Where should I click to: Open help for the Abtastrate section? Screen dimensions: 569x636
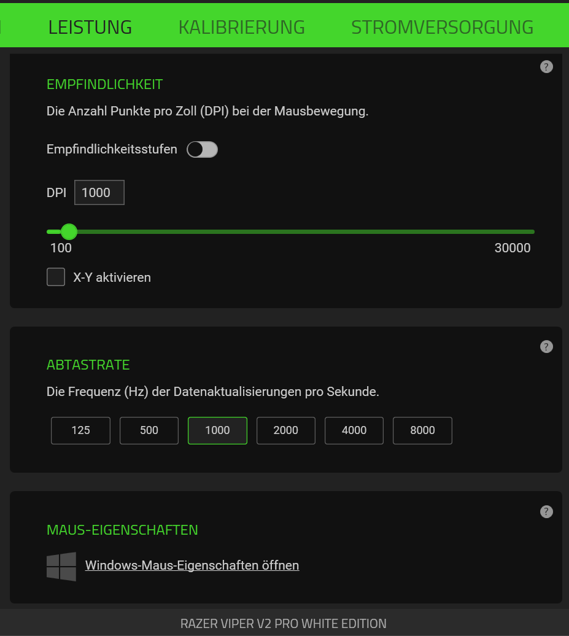[546, 347]
